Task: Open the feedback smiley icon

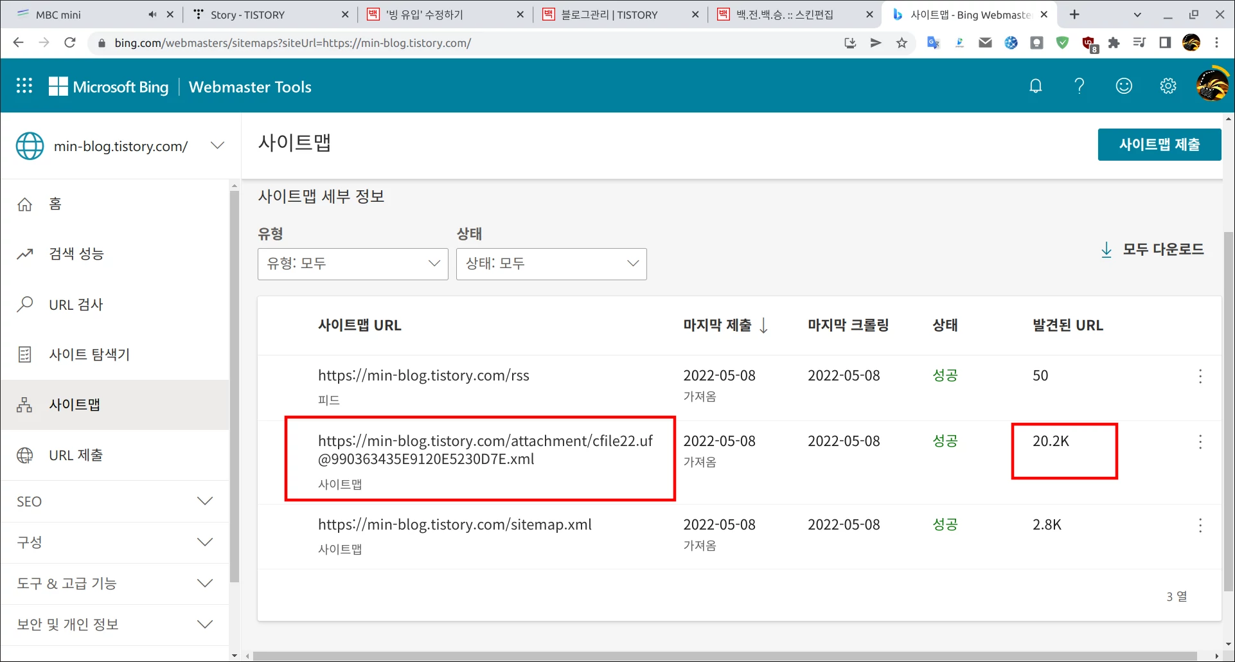Action: 1124,86
